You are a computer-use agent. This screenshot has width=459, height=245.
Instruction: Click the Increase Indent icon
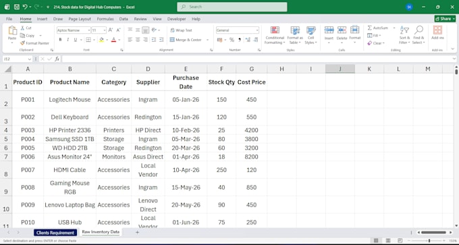pos(161,40)
